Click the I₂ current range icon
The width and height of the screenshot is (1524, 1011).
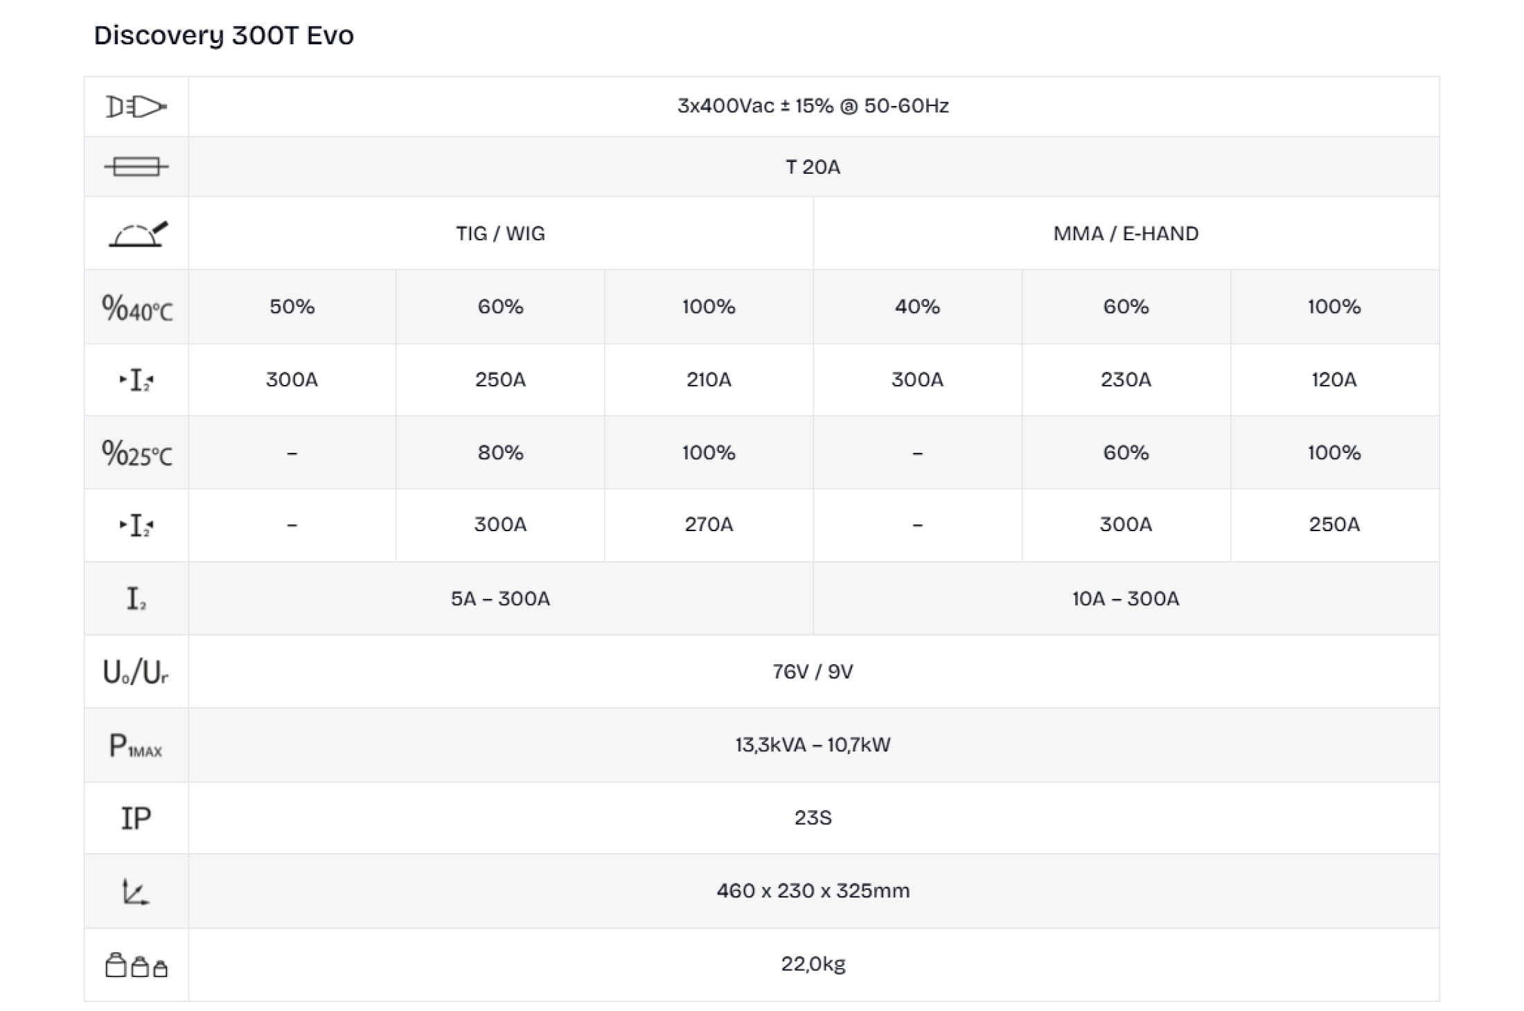(136, 599)
